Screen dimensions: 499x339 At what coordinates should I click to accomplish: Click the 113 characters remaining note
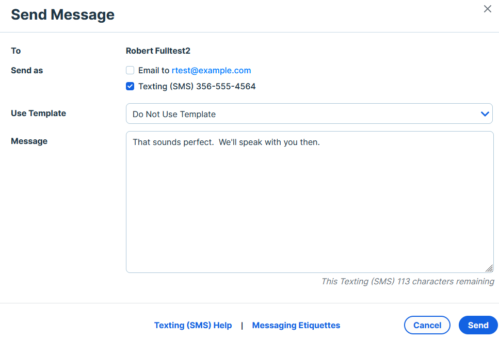tap(408, 281)
